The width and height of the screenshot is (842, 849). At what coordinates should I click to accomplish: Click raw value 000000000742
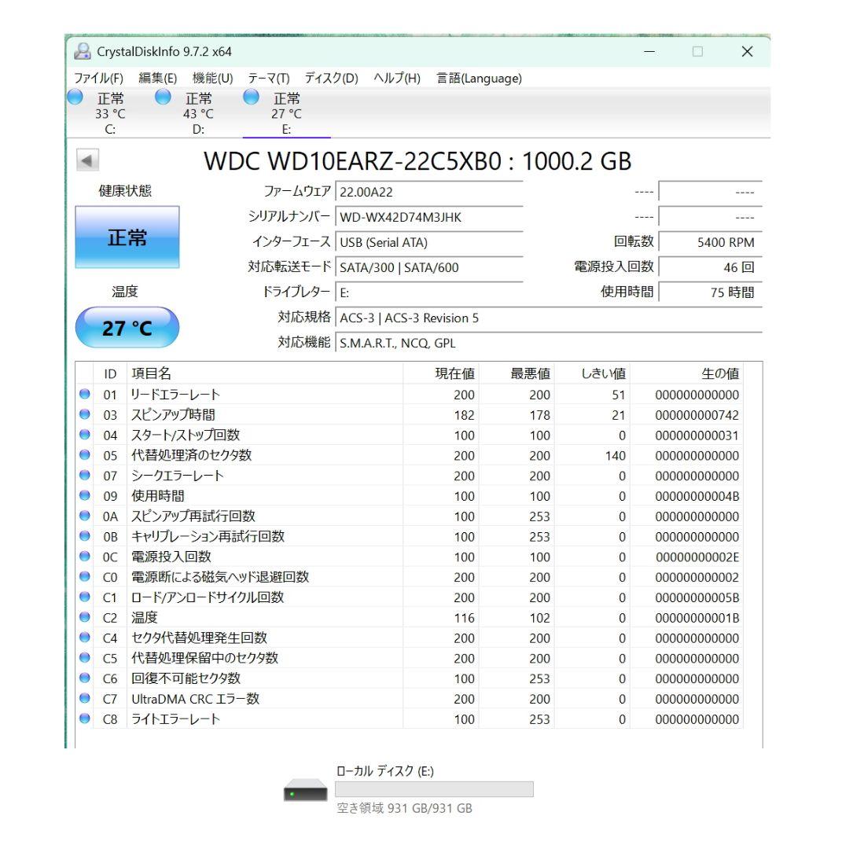(697, 415)
